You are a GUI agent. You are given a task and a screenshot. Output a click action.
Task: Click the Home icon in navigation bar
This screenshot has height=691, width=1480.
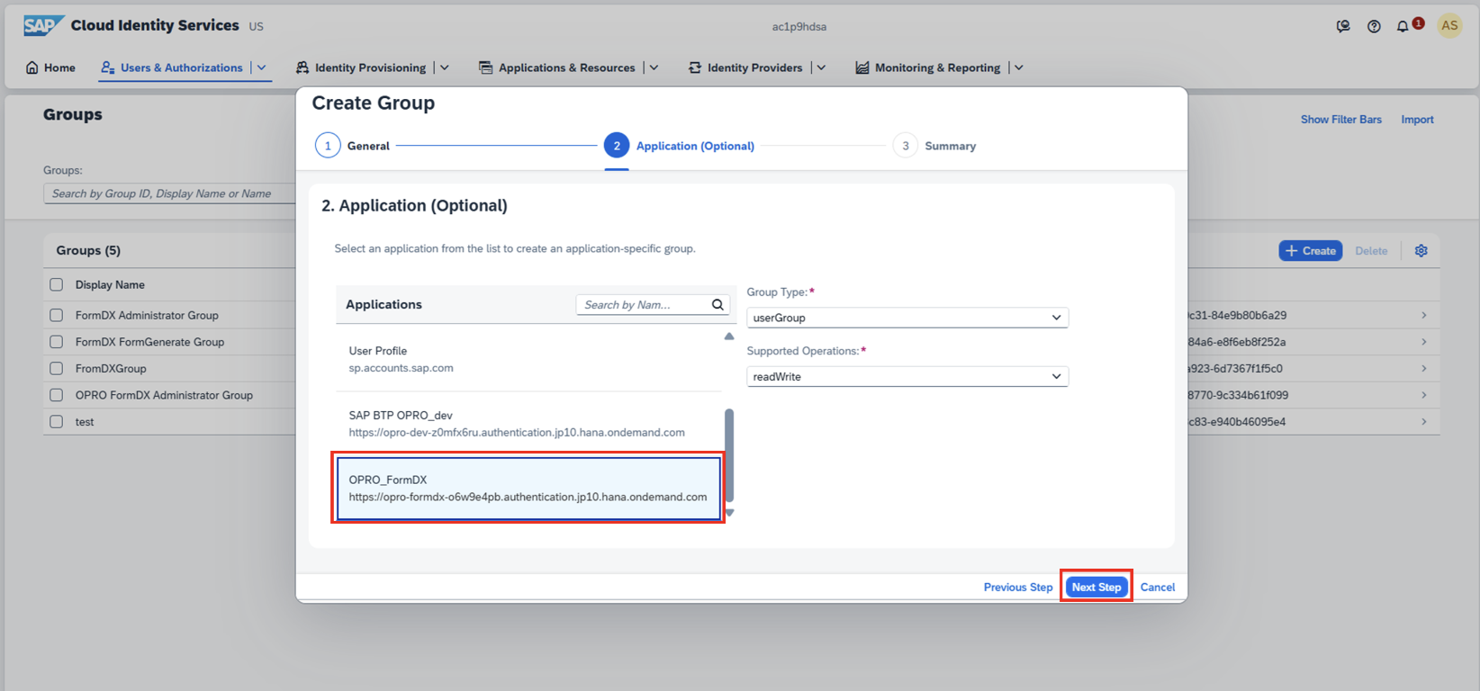point(32,67)
